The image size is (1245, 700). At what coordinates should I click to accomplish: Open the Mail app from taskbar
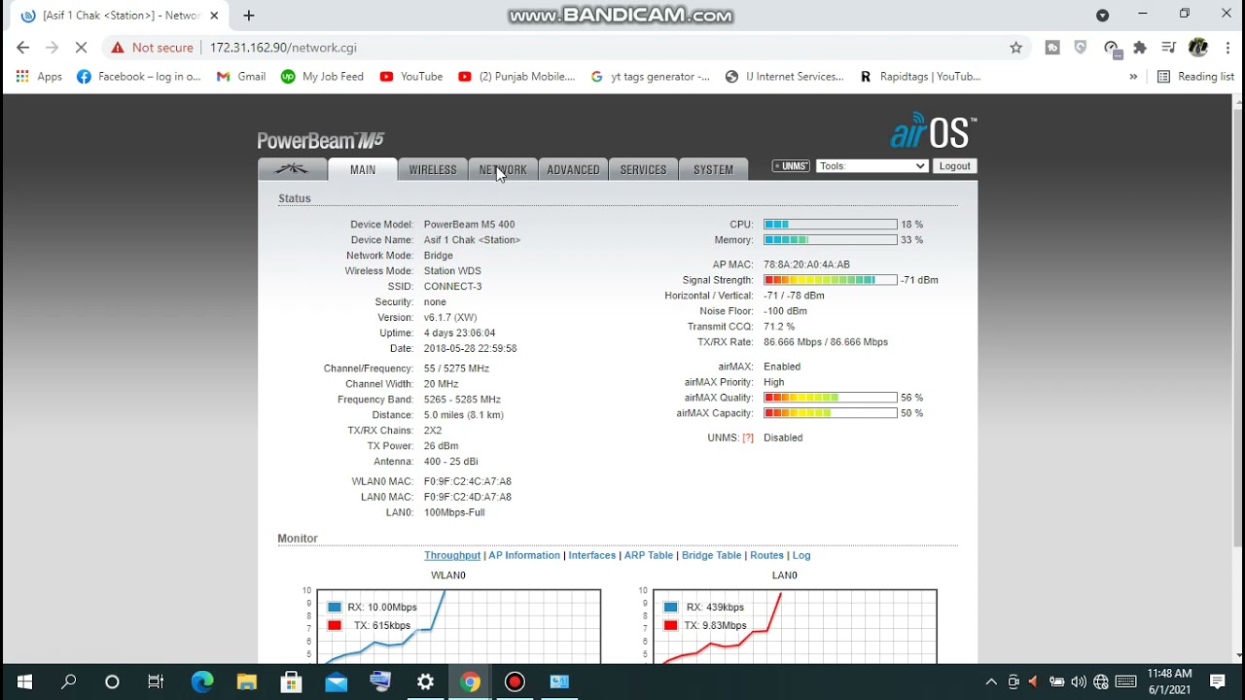(x=336, y=682)
